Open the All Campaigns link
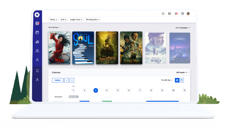Viewport: 229px width, 128px height. tap(183, 27)
